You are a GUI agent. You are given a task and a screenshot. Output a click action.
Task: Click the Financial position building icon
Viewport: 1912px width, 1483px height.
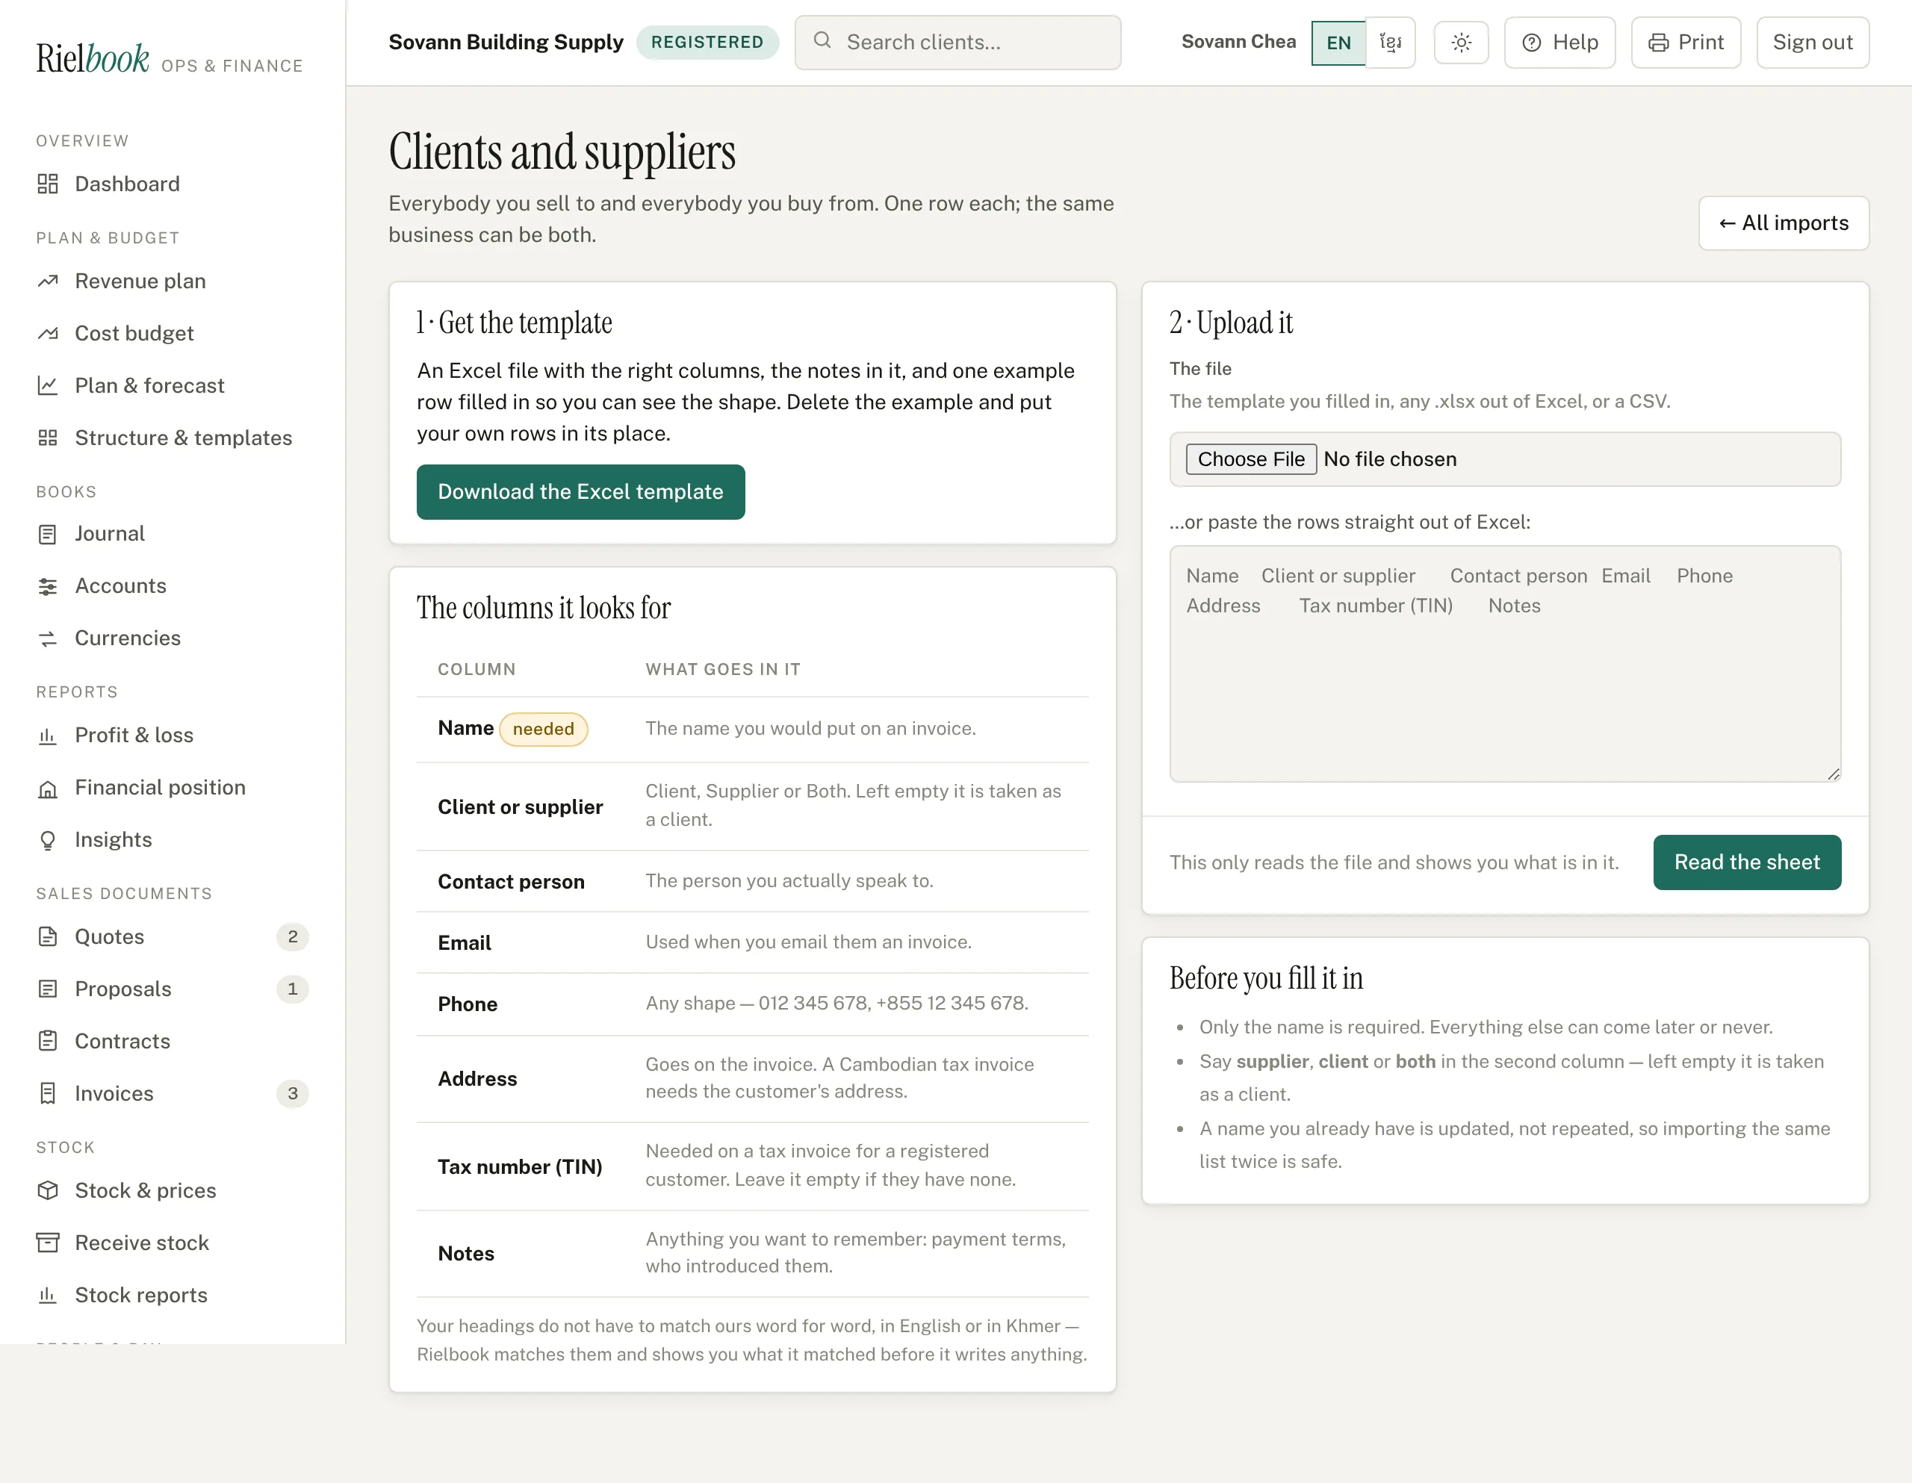pyautogui.click(x=47, y=788)
